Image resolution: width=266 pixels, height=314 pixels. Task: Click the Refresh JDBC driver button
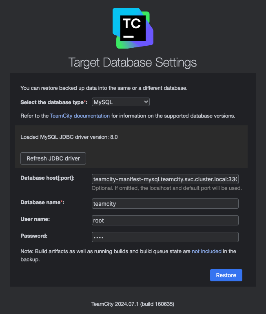point(53,158)
